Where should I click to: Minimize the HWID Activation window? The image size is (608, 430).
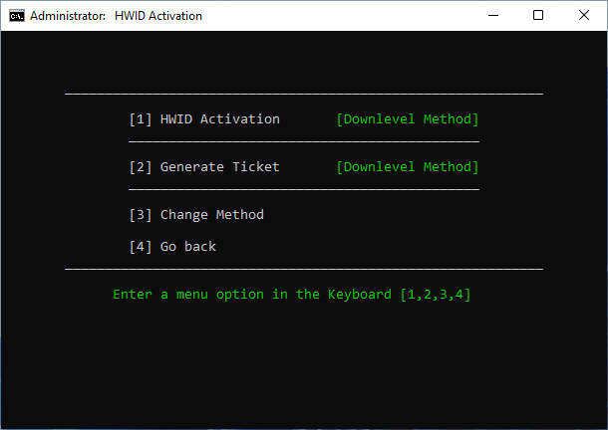[x=492, y=16]
